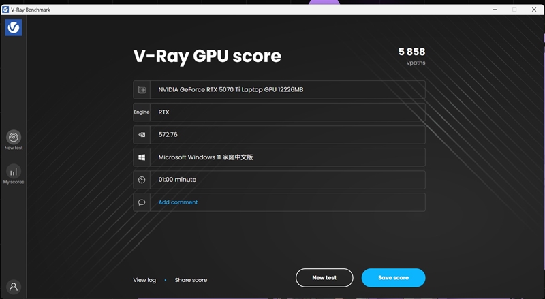Click the GPU chip icon beside RTX 5070 Ti
Viewport: 545px width, 299px height.
click(142, 90)
